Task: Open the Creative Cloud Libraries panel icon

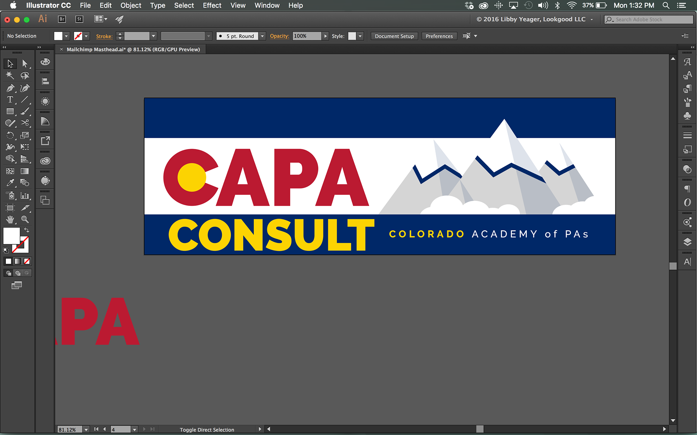Action: [45, 161]
